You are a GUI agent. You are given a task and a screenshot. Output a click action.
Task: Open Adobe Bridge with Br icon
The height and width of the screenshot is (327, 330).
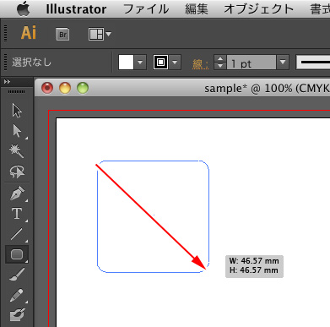pos(62,35)
